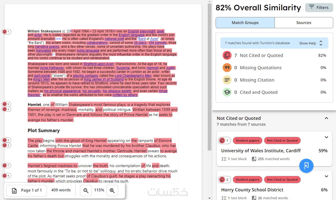Click the zoom in magnifier icon
The height and width of the screenshot is (200, 336).
click(112, 191)
